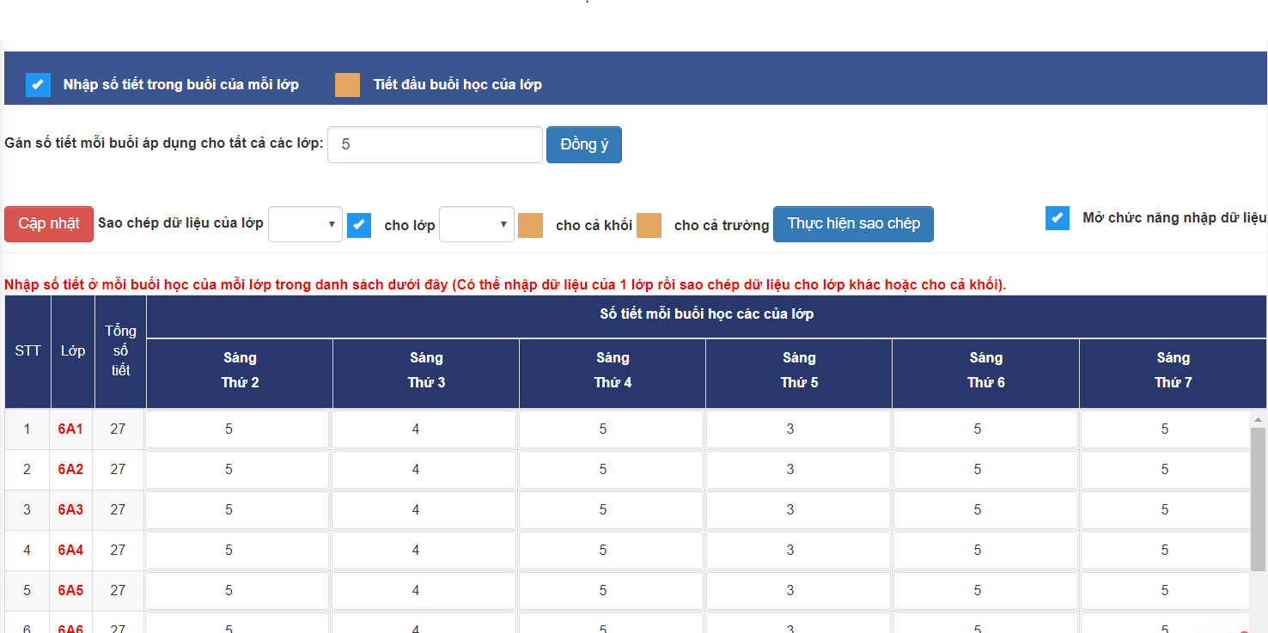The height and width of the screenshot is (633, 1268).
Task: Click 'Thực hiện sao chép' button
Action: (853, 223)
